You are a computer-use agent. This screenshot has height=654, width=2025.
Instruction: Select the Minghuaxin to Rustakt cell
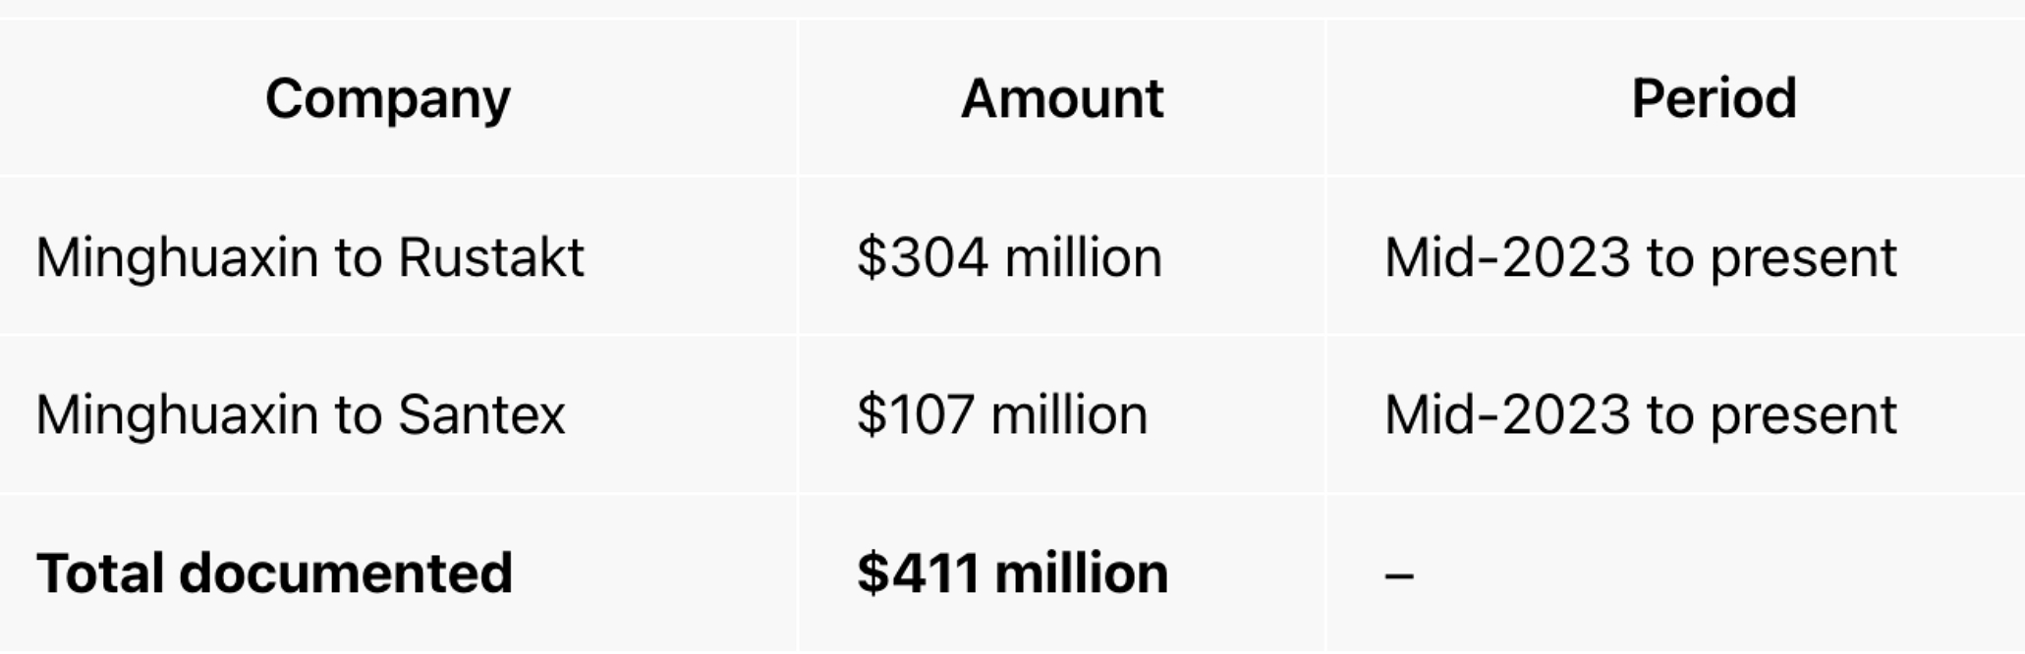coord(310,258)
